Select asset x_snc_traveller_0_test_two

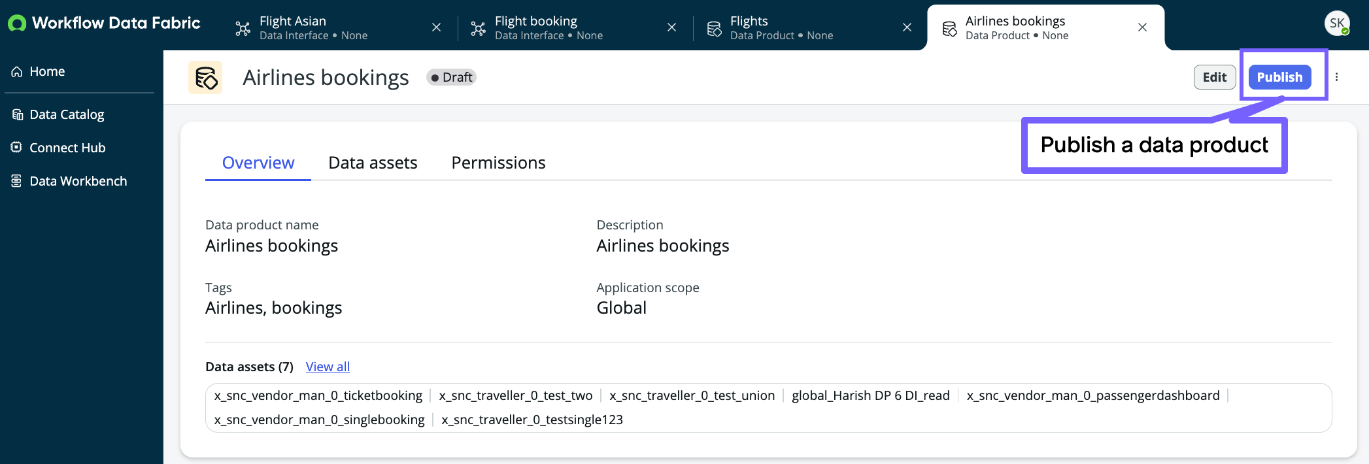(516, 395)
